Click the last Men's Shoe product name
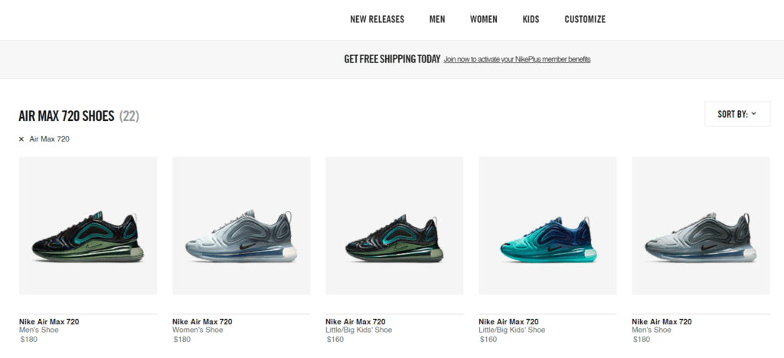 [x=661, y=321]
